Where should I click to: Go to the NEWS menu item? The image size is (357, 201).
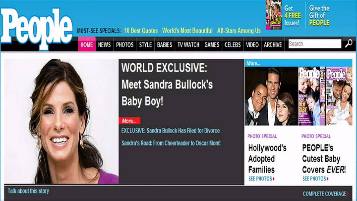click(104, 45)
